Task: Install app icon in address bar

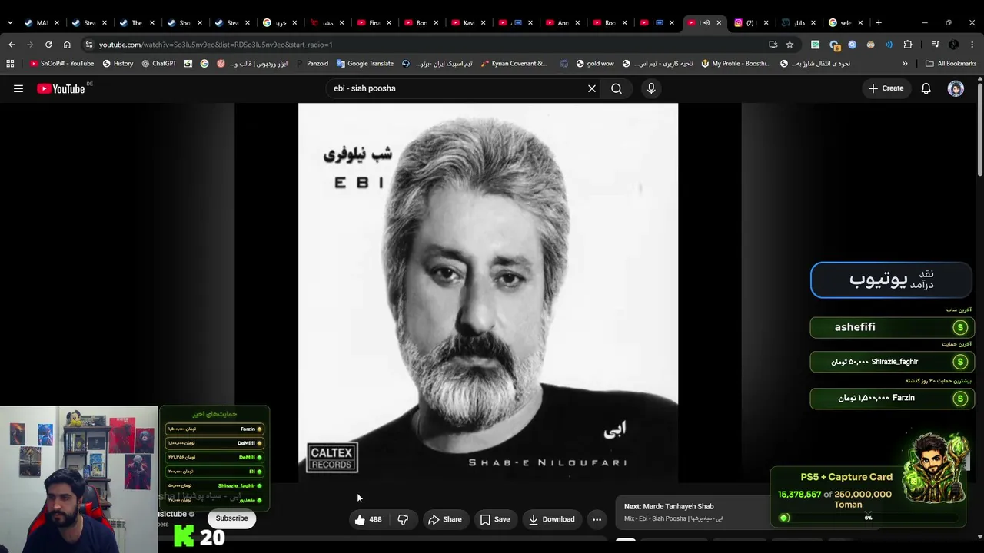Action: click(x=773, y=45)
